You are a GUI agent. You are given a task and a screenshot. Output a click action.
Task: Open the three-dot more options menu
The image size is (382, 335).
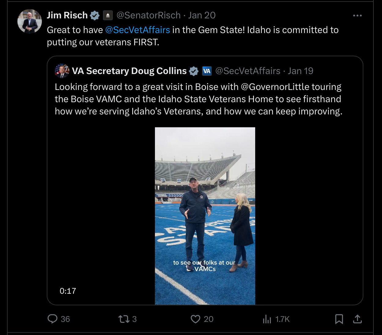tap(357, 16)
